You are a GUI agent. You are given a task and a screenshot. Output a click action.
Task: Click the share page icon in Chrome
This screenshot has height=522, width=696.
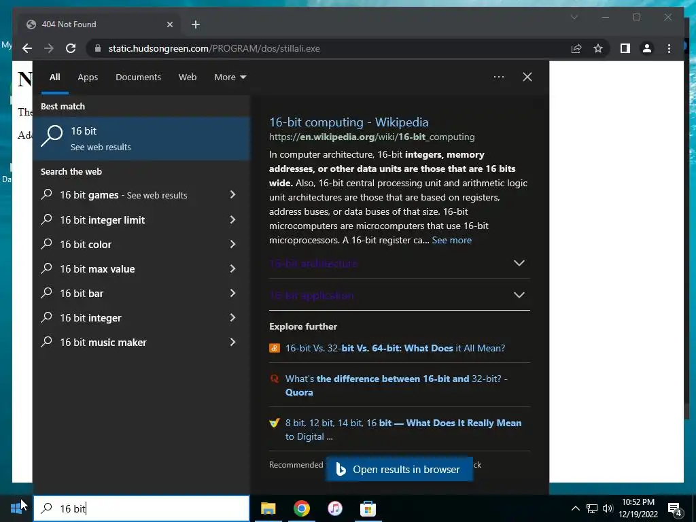coord(576,48)
